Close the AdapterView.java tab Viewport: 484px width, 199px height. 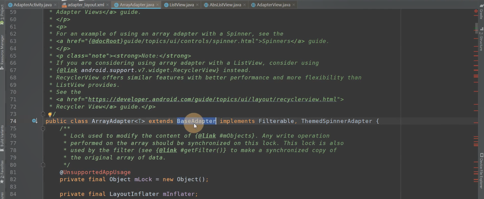(x=293, y=5)
